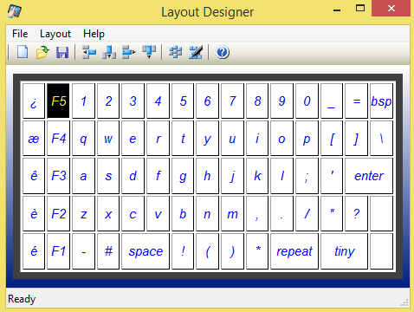This screenshot has height=312, width=414.
Task: Select the bsp key in the top row
Action: click(x=381, y=101)
